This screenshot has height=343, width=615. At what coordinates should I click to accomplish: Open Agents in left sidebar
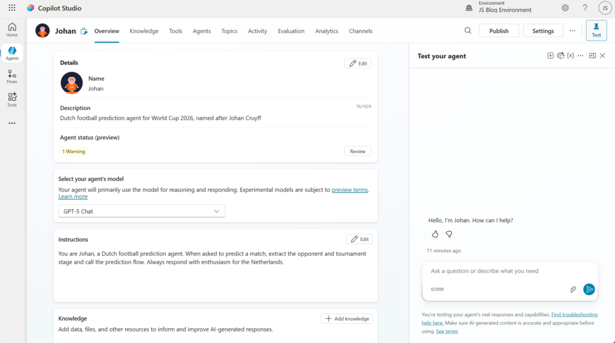12,53
